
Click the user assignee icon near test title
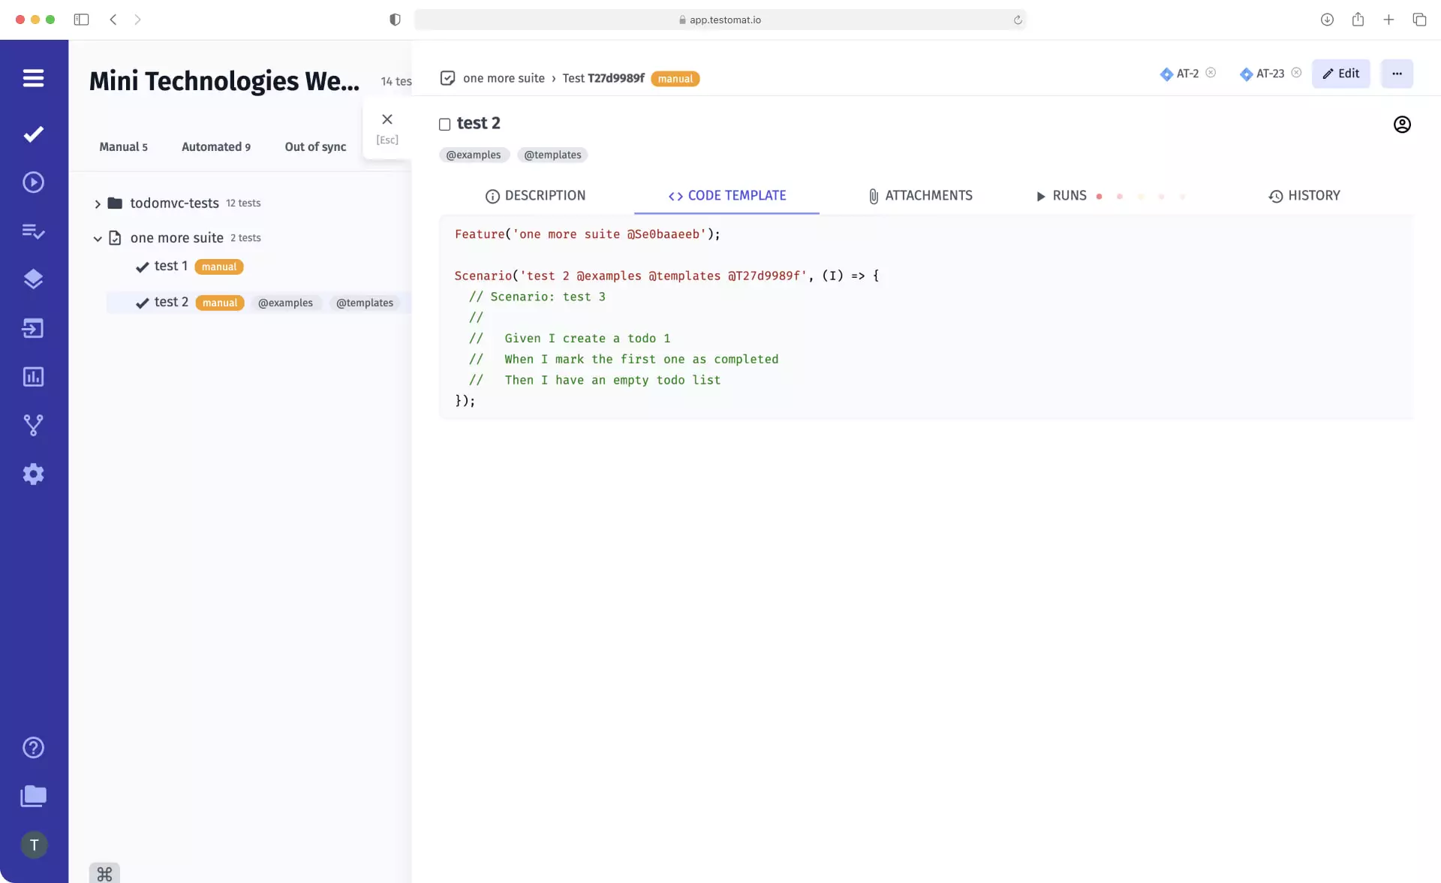pos(1402,124)
